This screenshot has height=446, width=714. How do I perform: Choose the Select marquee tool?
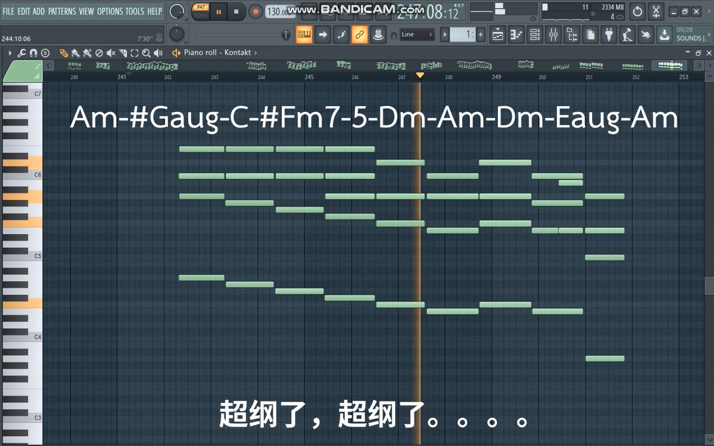tap(134, 53)
